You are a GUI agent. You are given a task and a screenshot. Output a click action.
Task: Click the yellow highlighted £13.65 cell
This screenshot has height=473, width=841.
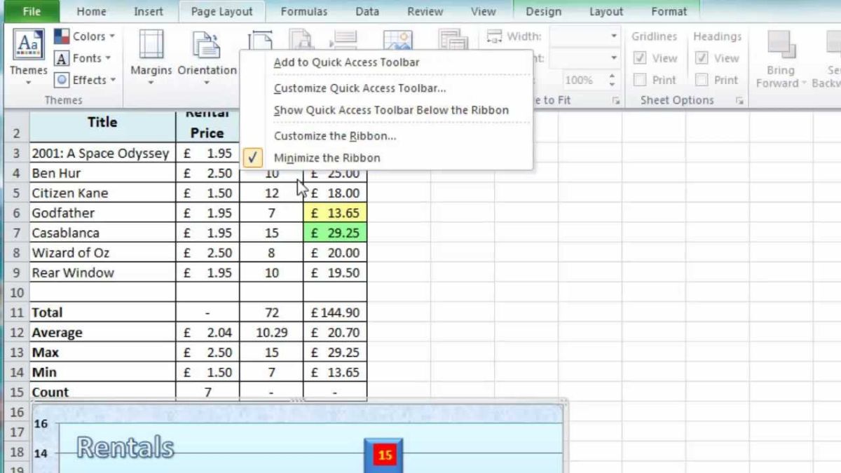pyautogui.click(x=334, y=212)
